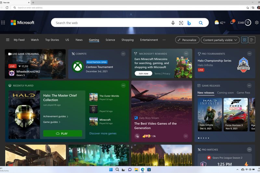This screenshot has height=173, width=260.
Task: Start voice search with the microphone icon
Action: 173,23
